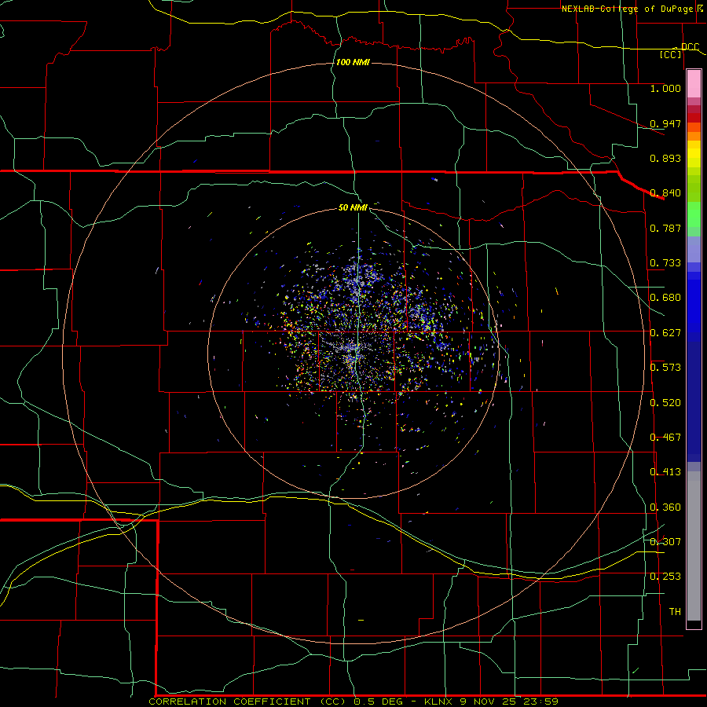Select the 1.000 value on the color scale
Screen dimensions: 707x707
(x=665, y=88)
